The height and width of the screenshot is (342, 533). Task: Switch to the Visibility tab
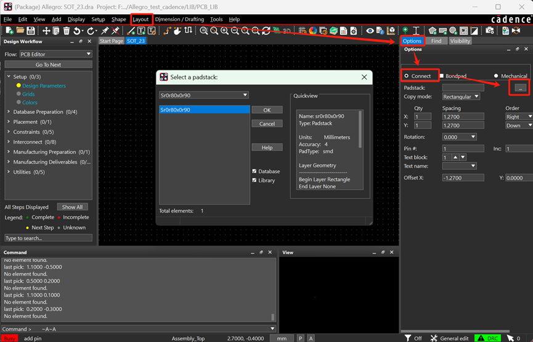click(460, 41)
